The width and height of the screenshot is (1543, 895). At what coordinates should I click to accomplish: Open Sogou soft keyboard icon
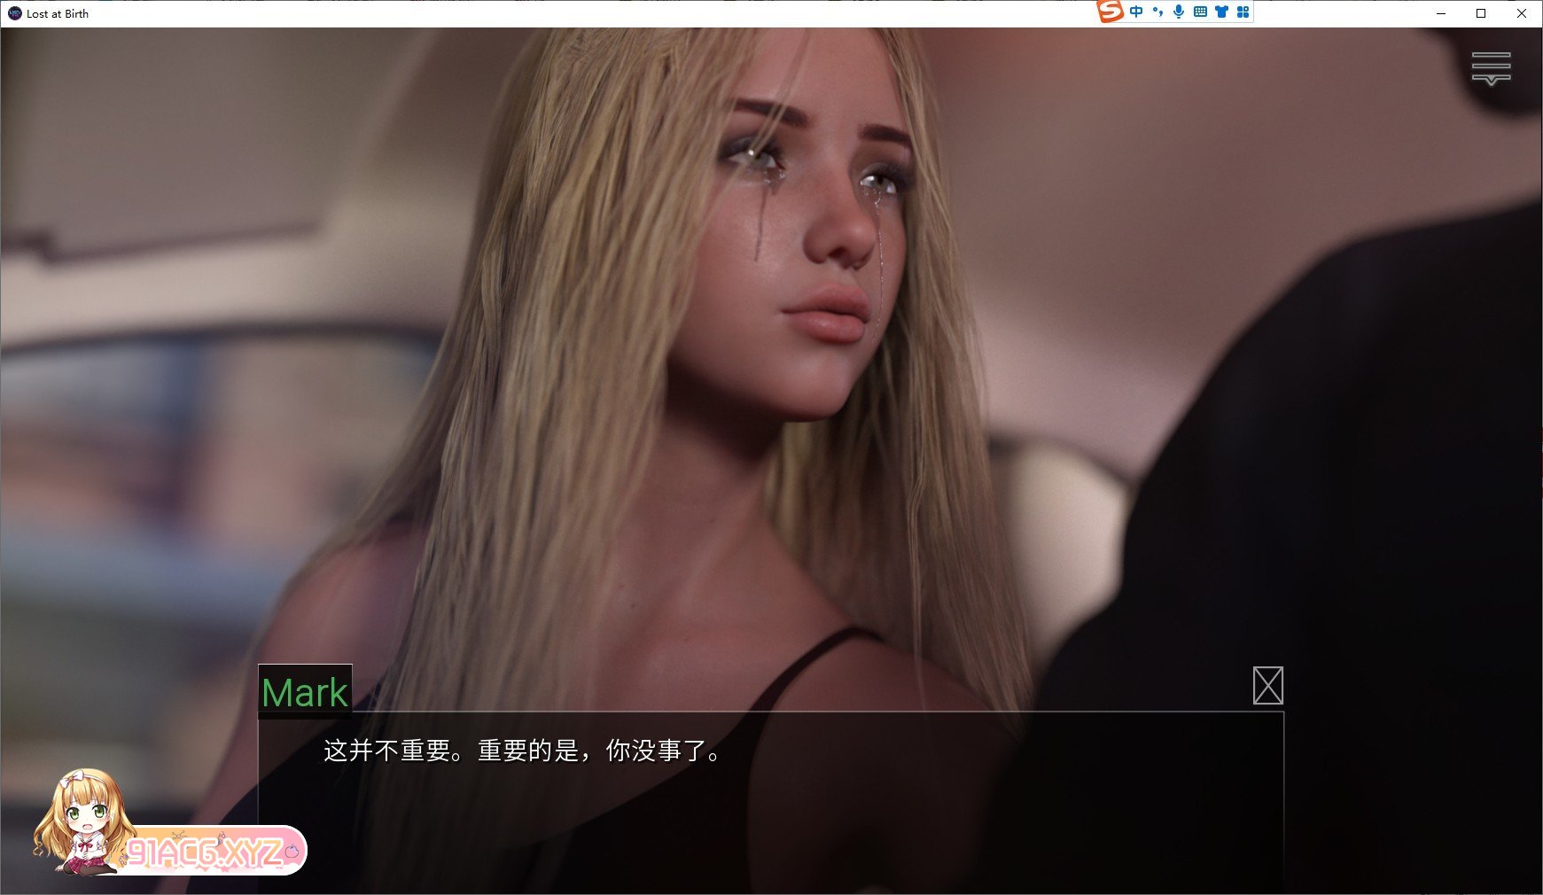(1200, 12)
